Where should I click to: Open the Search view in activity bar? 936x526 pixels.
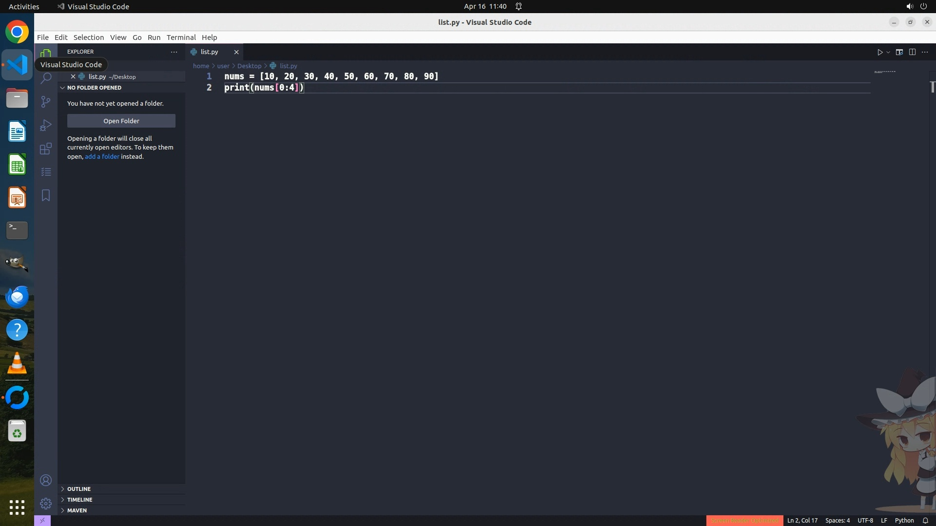[46, 78]
